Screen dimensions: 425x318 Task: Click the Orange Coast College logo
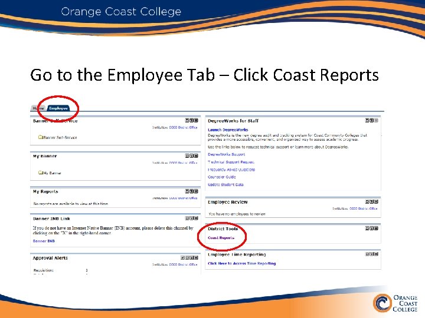pos(395,303)
